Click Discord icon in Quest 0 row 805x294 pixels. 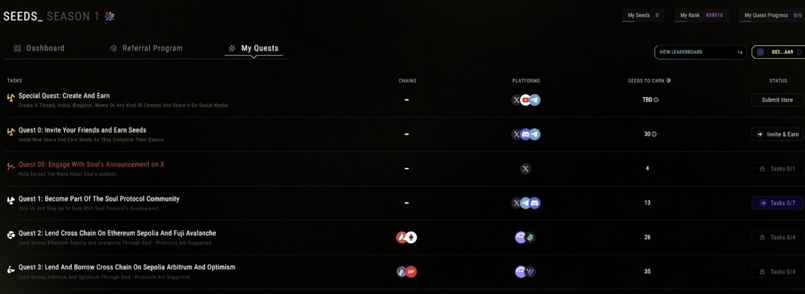526,134
